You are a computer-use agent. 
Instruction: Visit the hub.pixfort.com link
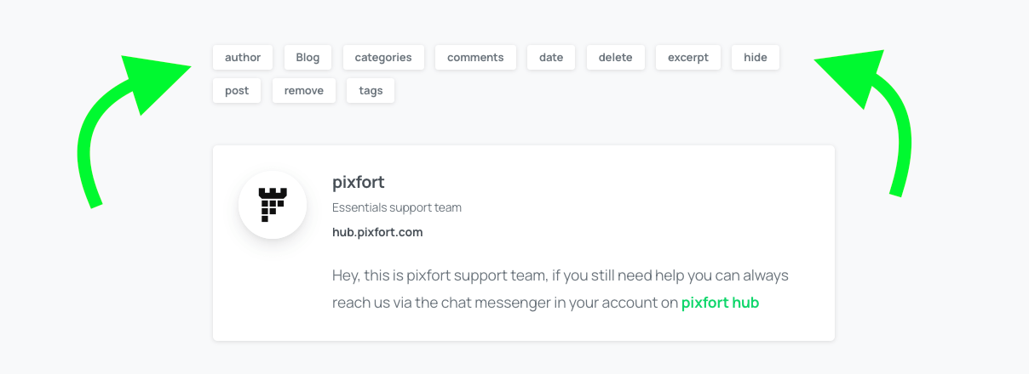click(377, 232)
